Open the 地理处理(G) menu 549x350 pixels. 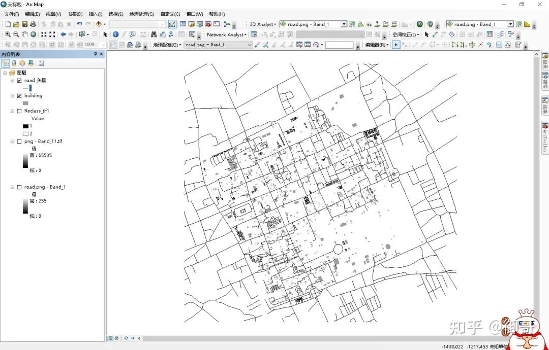point(142,14)
